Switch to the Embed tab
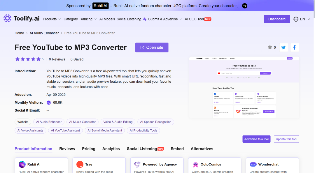This screenshot has height=173, width=315. click(x=177, y=149)
